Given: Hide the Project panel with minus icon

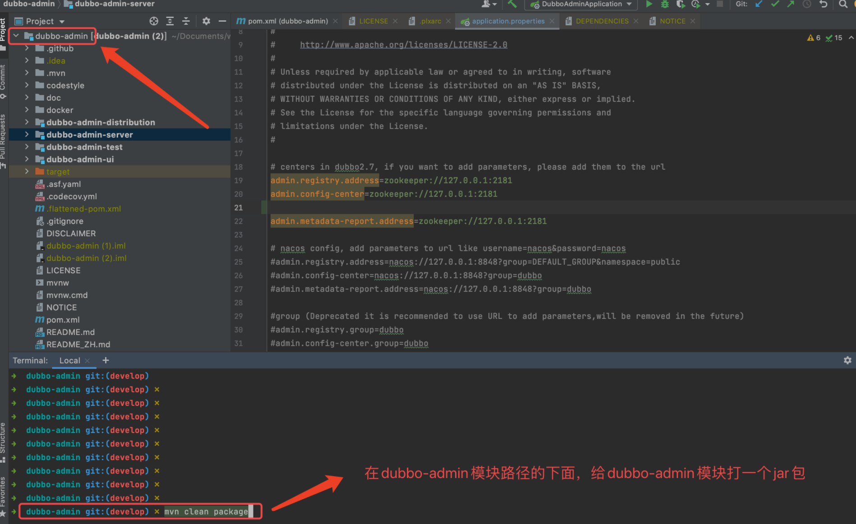Looking at the screenshot, I should click(x=222, y=21).
